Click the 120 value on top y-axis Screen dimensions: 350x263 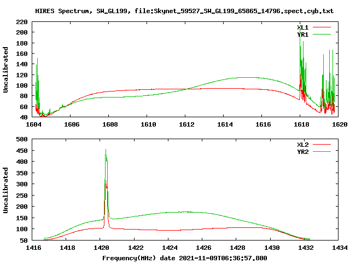click(x=22, y=75)
